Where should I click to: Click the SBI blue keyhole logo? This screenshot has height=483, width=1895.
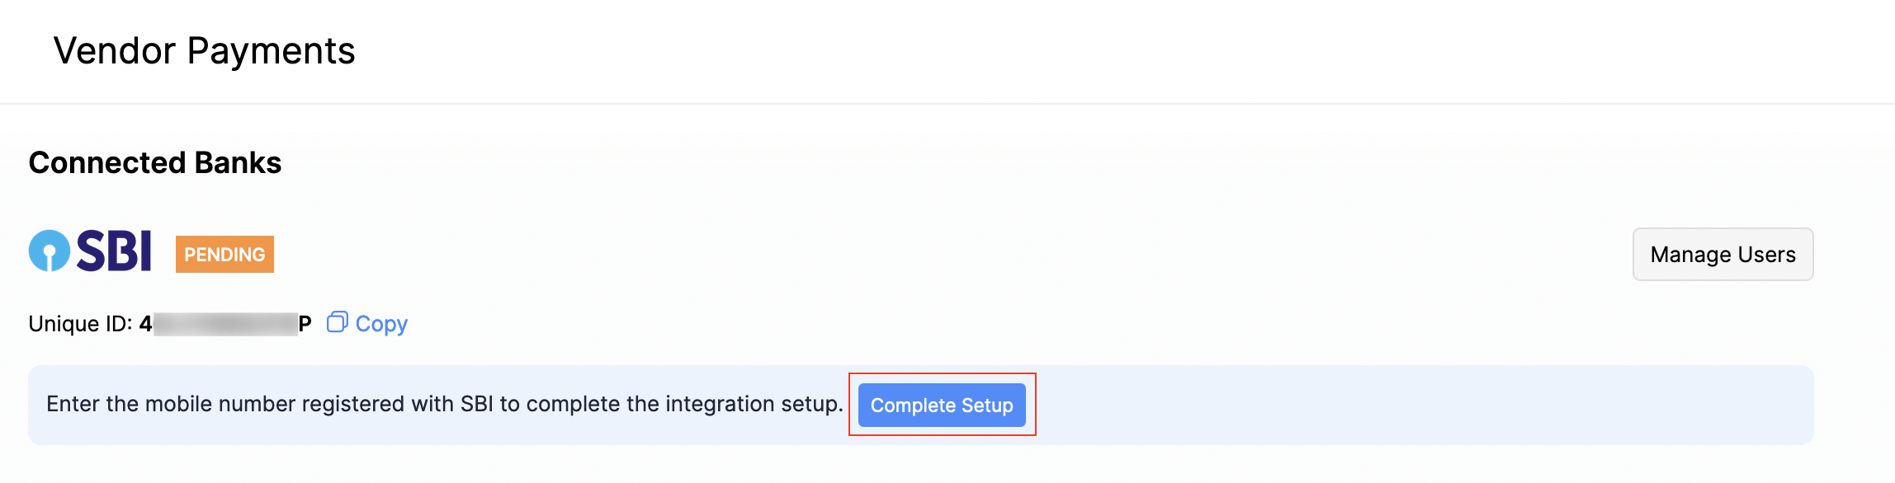coord(50,251)
